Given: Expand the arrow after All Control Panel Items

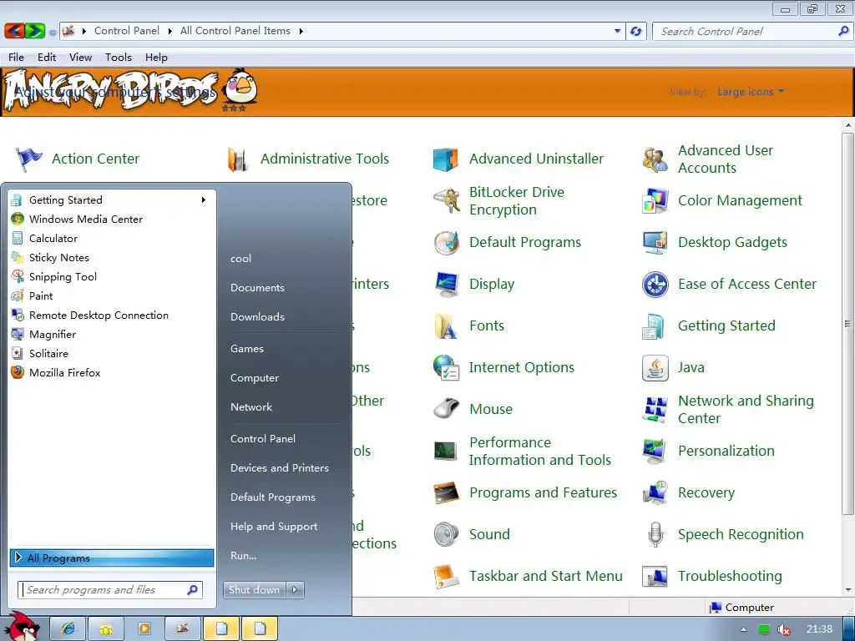Looking at the screenshot, I should point(301,31).
